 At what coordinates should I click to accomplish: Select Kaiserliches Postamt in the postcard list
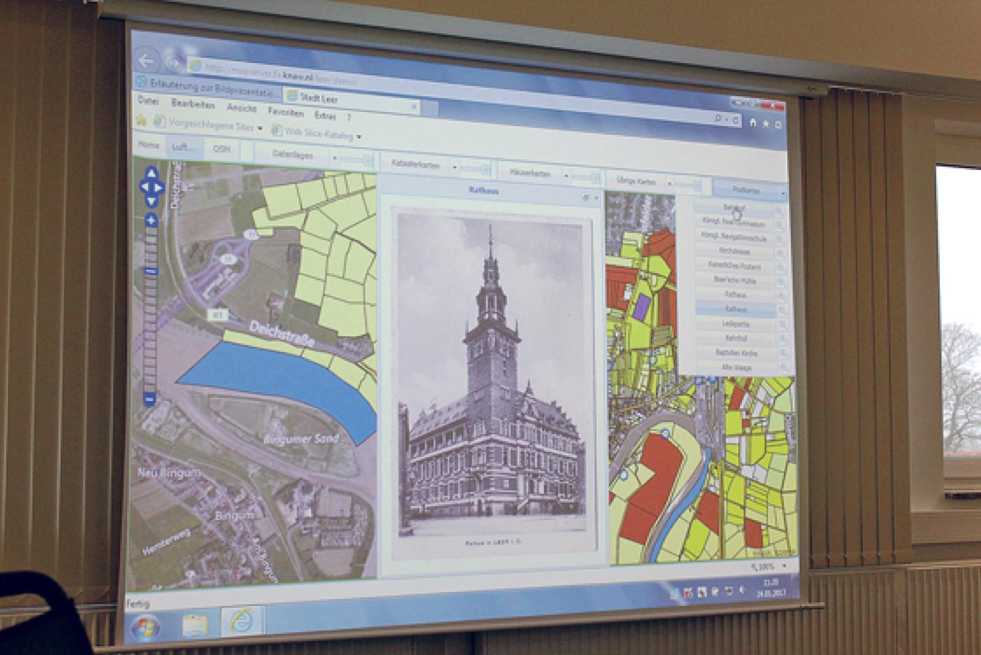[x=735, y=266]
